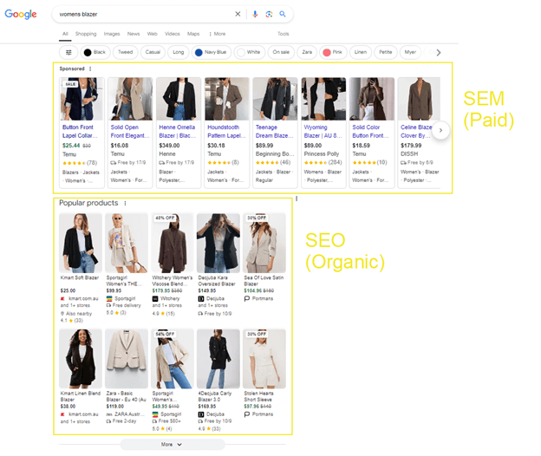This screenshot has width=541, height=456.
Task: Open the filter settings chip icon
Action: (68, 52)
